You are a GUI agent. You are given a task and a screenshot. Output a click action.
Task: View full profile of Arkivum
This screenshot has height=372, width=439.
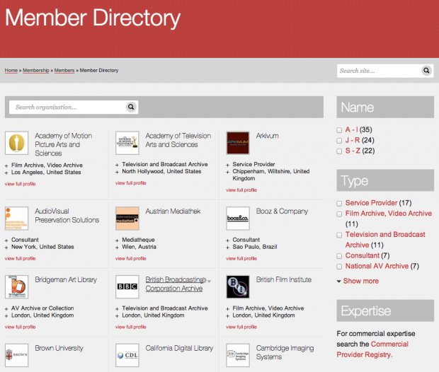click(x=241, y=190)
